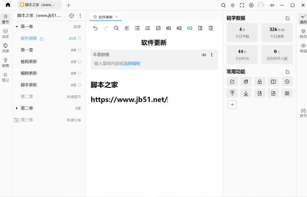307x197 pixels.
Task: Add new shortcut with dashed plus
Action: pos(232,105)
